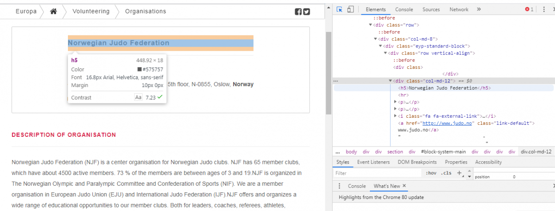Show more DevTools tabs with chevron

point(479,9)
